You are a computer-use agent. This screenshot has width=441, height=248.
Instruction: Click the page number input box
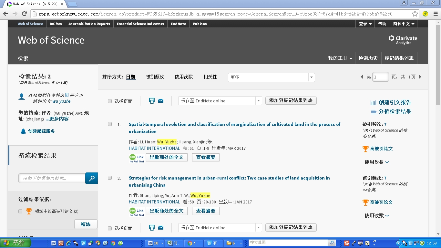(x=381, y=77)
